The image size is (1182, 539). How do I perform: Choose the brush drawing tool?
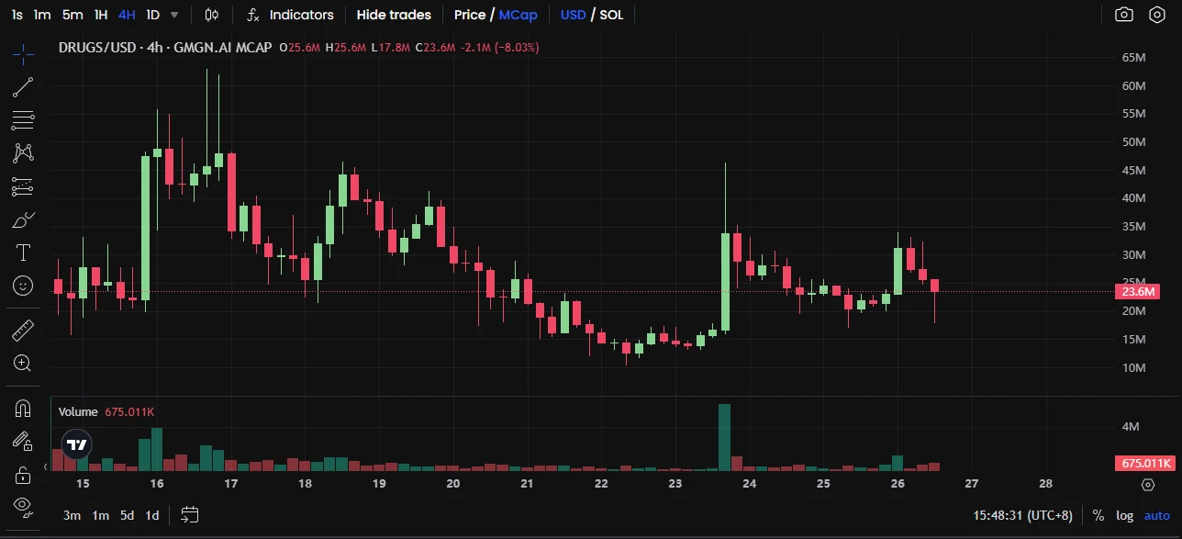[23, 219]
